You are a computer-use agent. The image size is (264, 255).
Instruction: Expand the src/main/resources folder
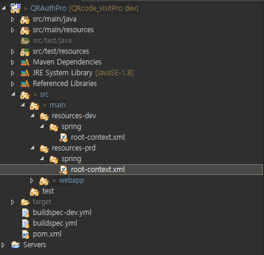pos(13,30)
